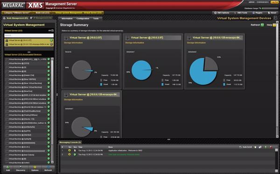Click device icon beside VM [TestVirtualMachine]

click(7, 111)
